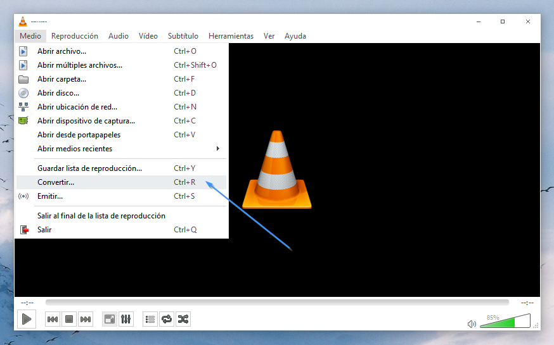Choose Guardar lista de reproducción...

[x=121, y=168]
